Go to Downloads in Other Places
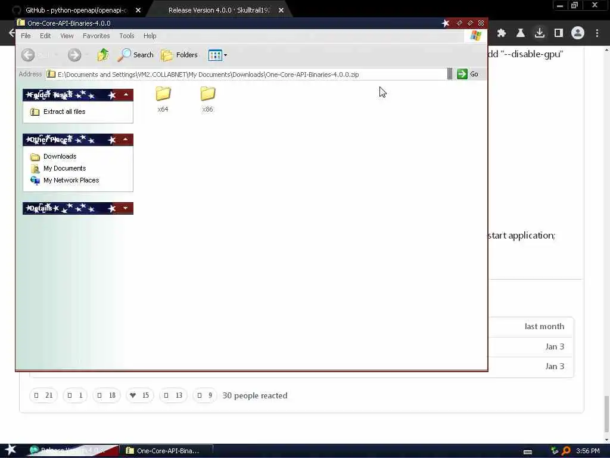The height and width of the screenshot is (458, 610). click(x=60, y=157)
